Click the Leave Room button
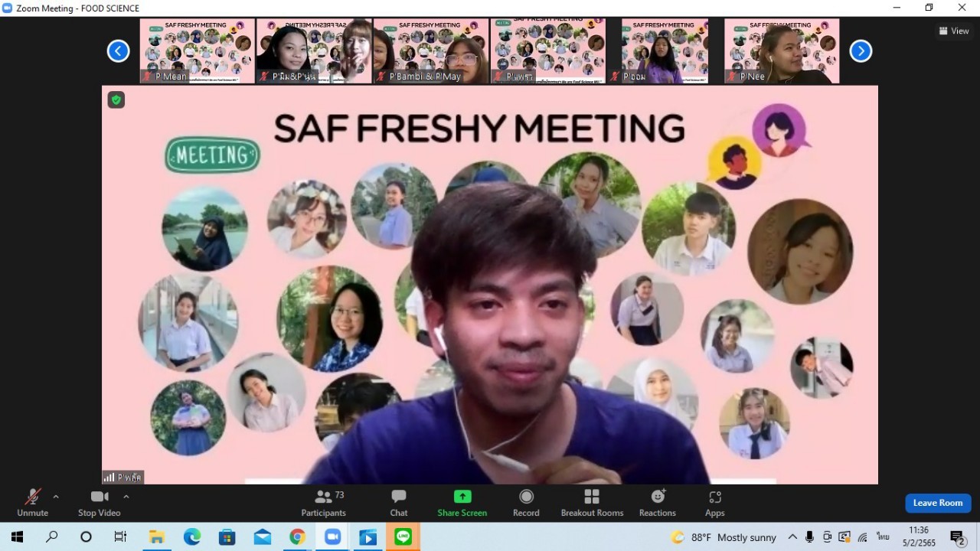 point(937,503)
